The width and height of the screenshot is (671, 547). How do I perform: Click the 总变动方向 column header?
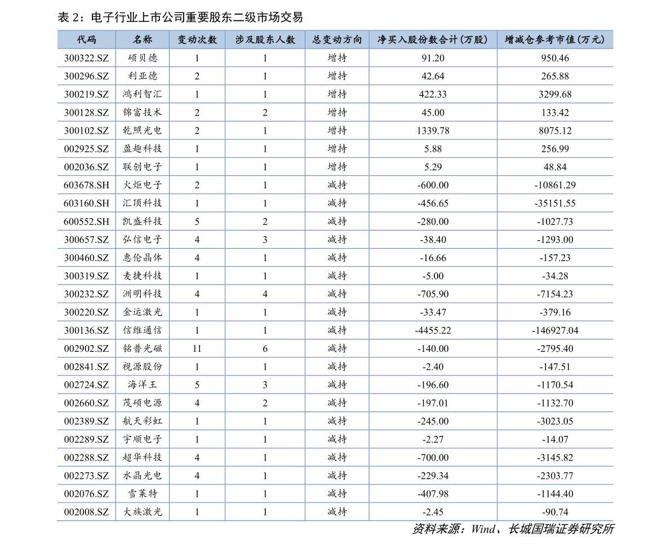pyautogui.click(x=337, y=40)
